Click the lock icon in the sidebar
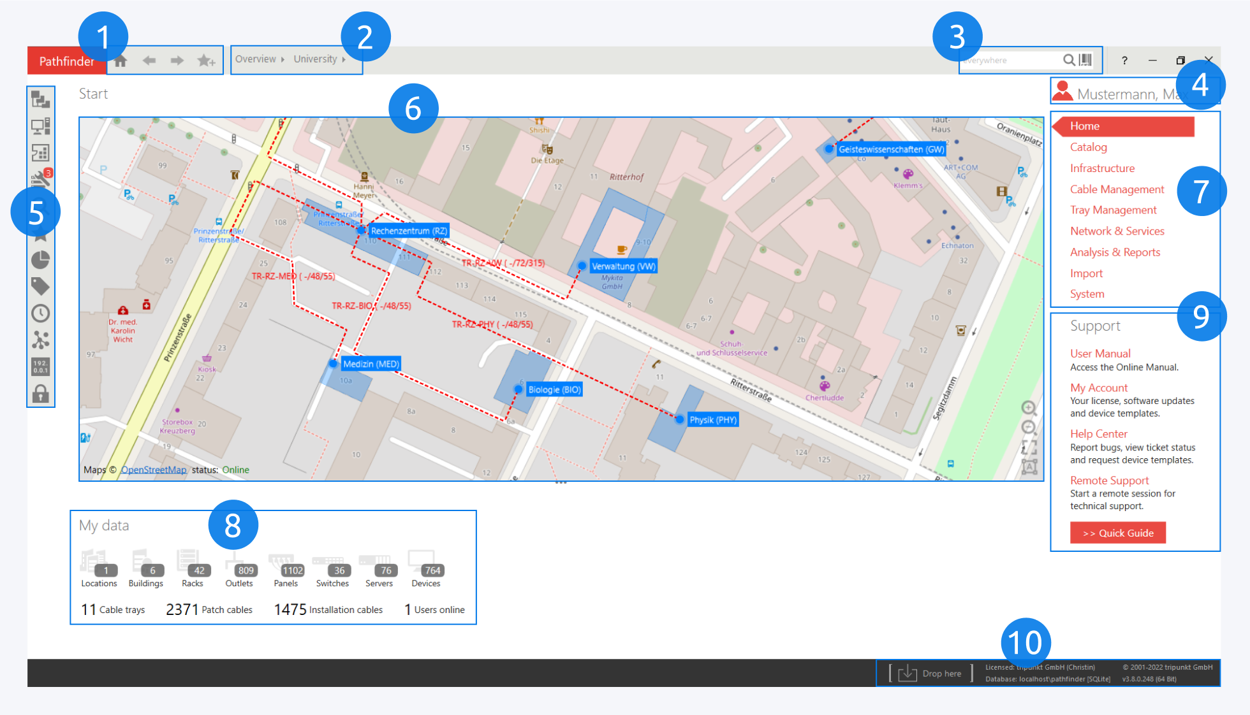Viewport: 1250px width, 715px height. coord(40,393)
